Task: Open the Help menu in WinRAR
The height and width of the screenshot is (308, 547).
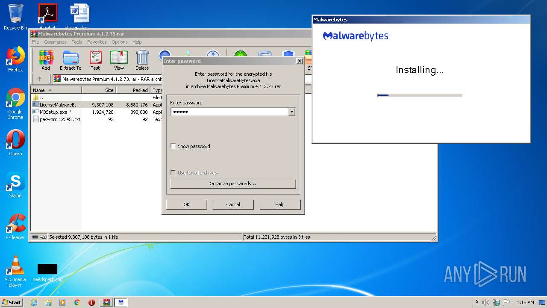Action: click(x=137, y=42)
